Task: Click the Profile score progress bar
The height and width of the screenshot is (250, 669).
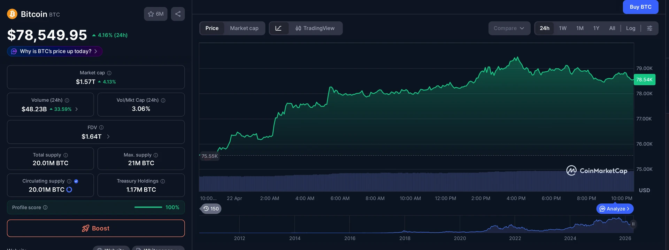Action: tap(148, 208)
